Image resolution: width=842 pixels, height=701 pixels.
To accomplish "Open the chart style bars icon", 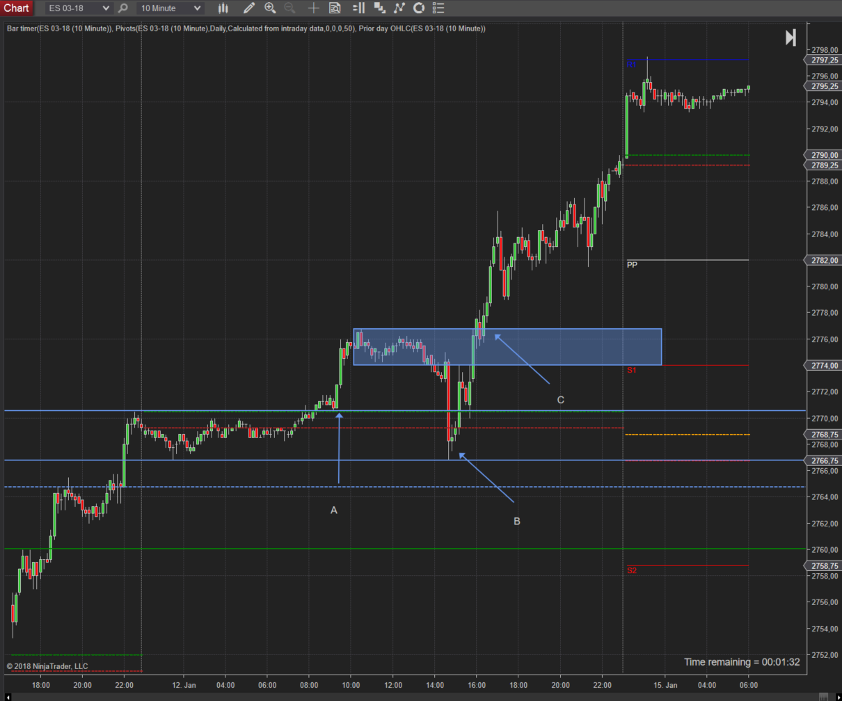I will (223, 8).
